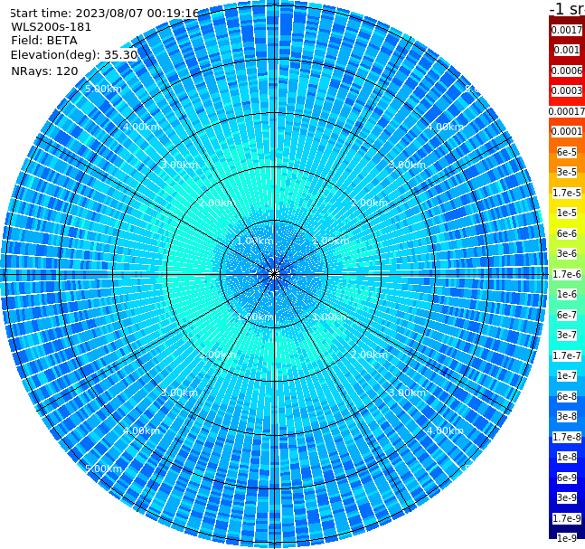
Task: Click the 6e-6 colorbar label
Action: pos(567,233)
